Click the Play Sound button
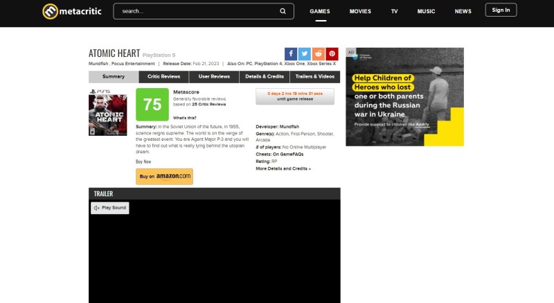Screen dimensions: 554x303 click(x=110, y=208)
